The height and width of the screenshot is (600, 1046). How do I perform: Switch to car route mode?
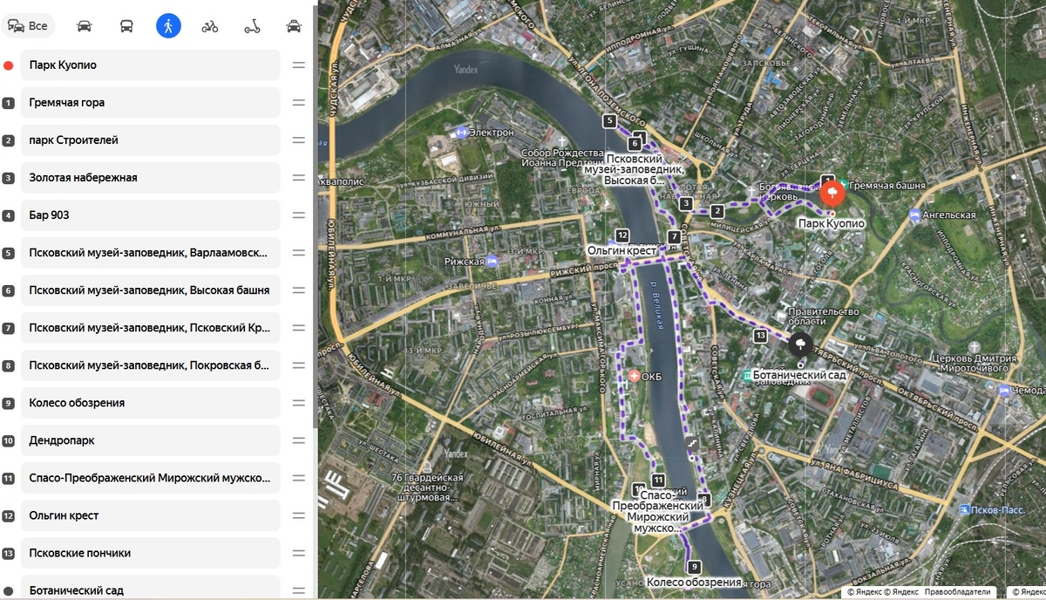[84, 26]
